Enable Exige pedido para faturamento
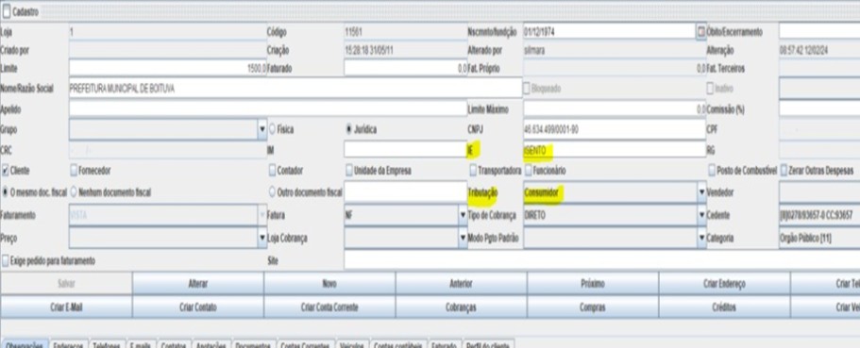Screen dimensions: 860x348 (6, 261)
